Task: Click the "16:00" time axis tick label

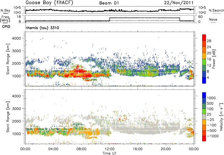Action: click(x=137, y=149)
